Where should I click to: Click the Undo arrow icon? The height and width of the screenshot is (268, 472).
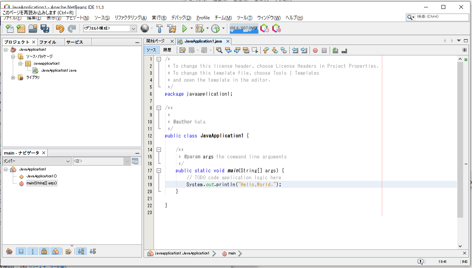(x=60, y=28)
